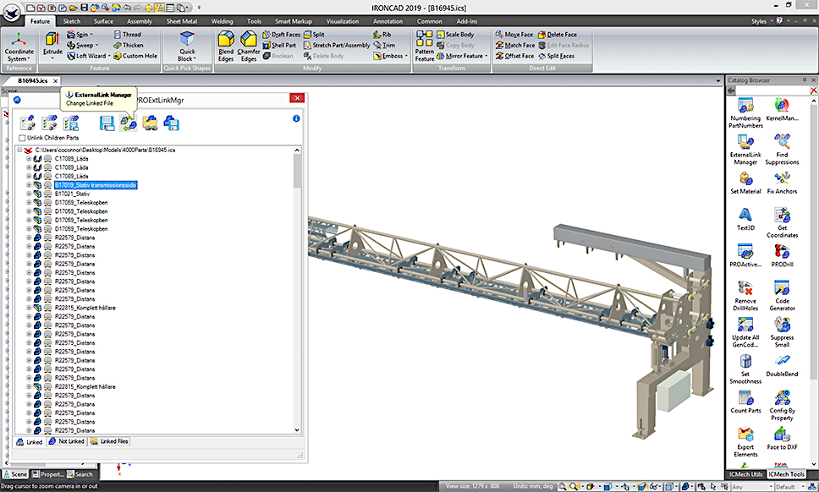Activate the Chamfer Edges tool
This screenshot has width=819, height=492.
click(249, 42)
